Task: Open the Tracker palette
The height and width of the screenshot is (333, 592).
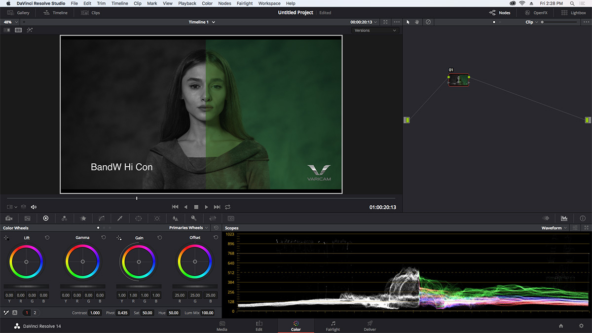Action: pyautogui.click(x=156, y=218)
